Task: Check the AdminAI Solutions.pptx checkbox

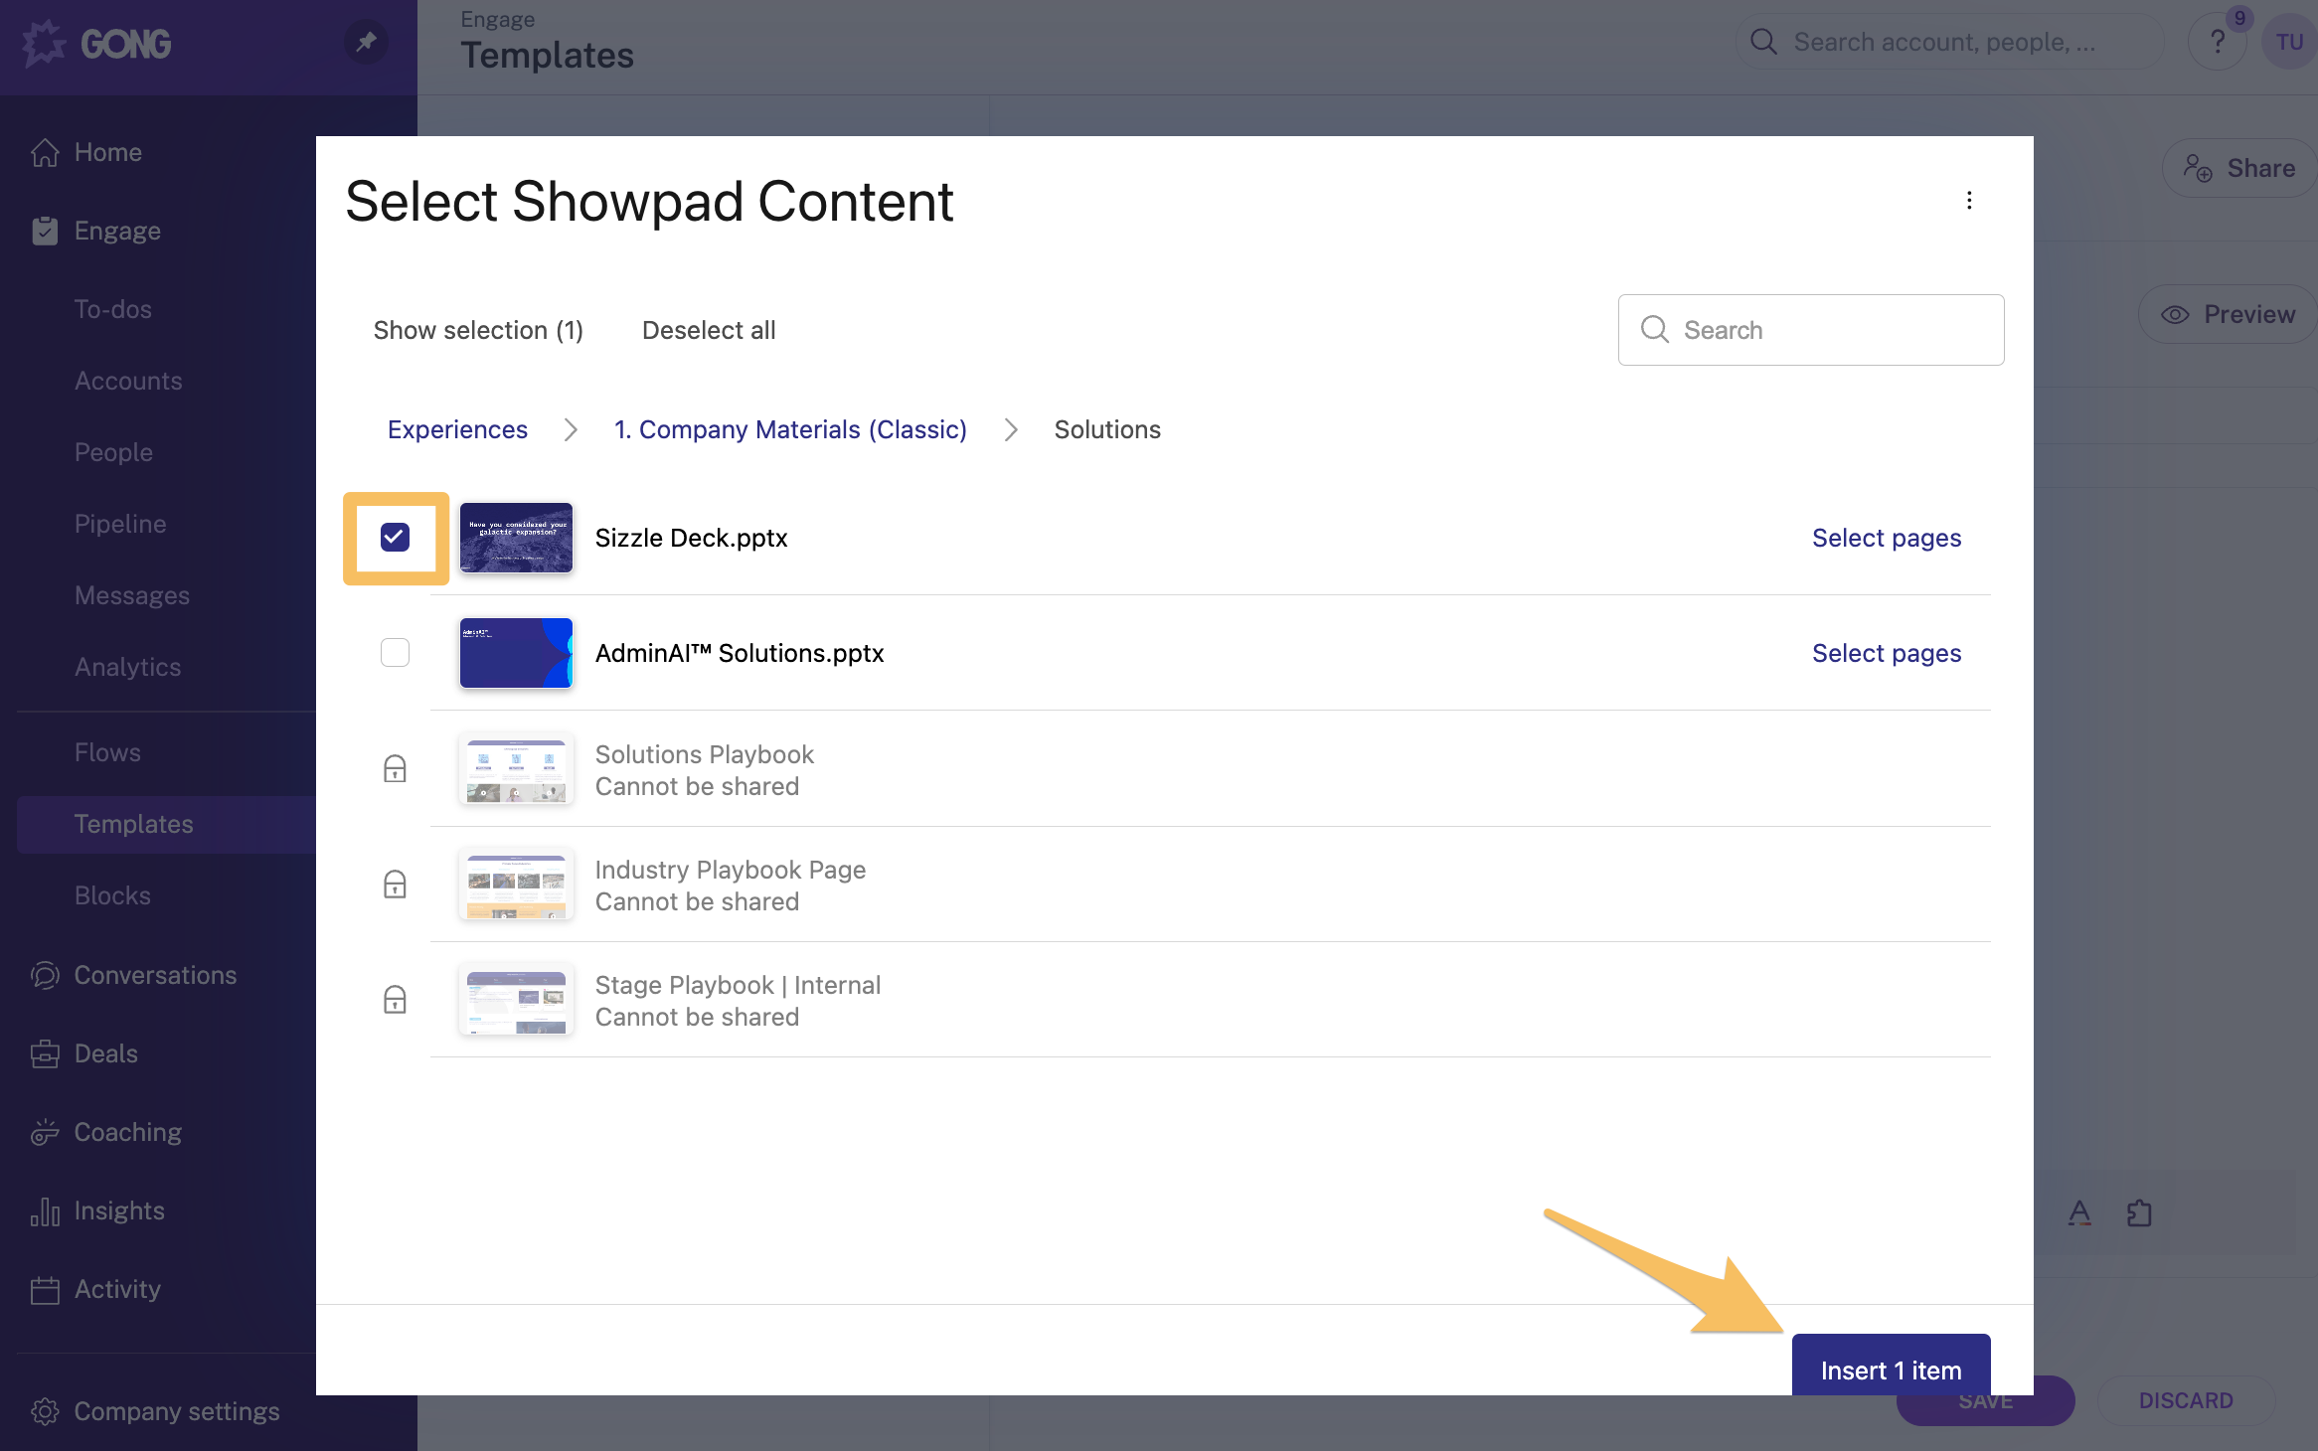Action: point(395,653)
